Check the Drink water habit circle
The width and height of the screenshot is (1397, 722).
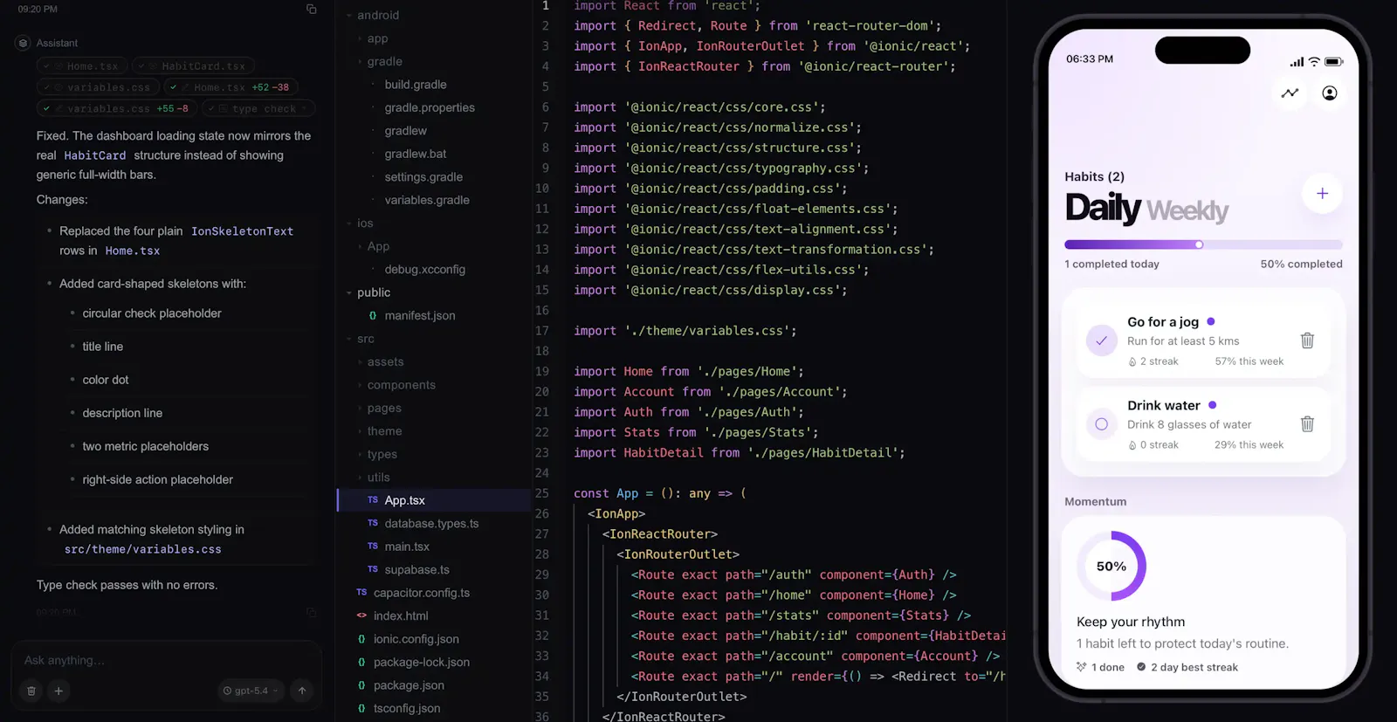pos(1102,424)
